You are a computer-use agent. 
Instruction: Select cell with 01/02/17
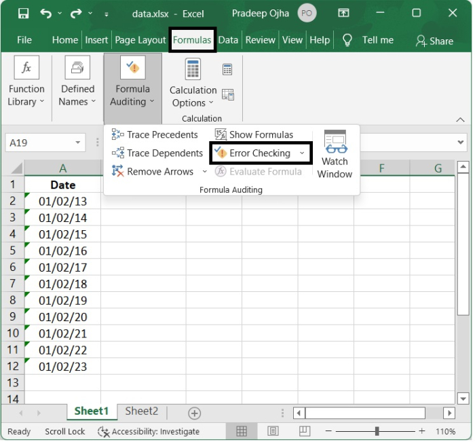click(x=62, y=268)
